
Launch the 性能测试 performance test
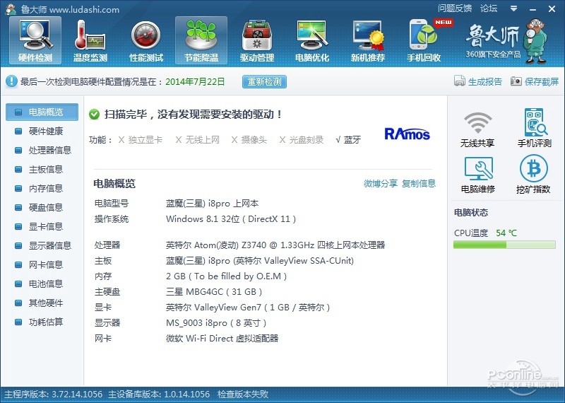coord(146,40)
